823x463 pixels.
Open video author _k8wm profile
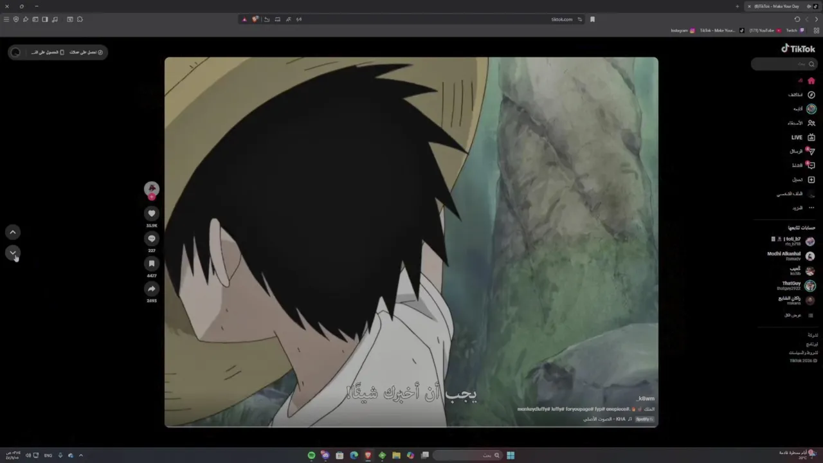[645, 399]
